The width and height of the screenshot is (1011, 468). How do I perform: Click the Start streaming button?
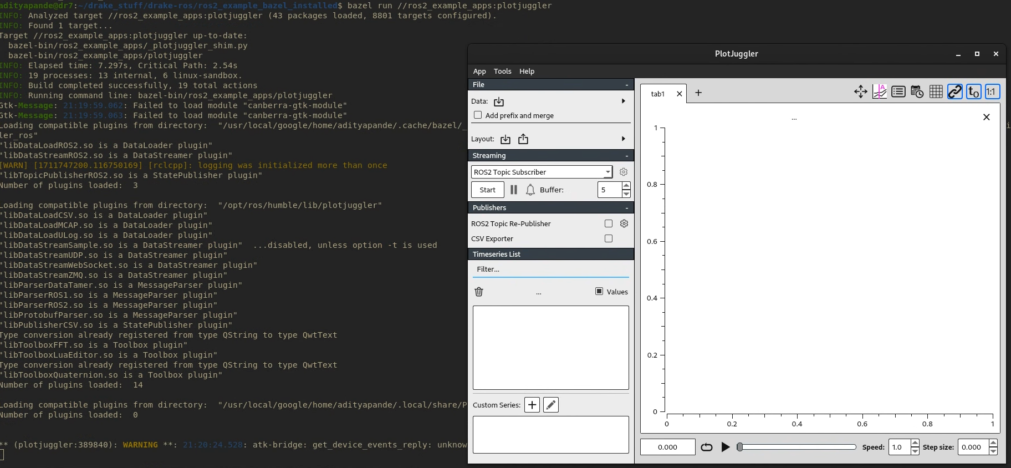pos(488,190)
